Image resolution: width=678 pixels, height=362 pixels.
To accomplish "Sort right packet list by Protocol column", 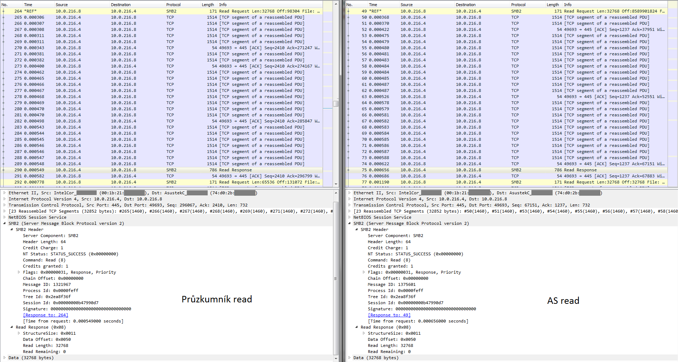I will [518, 5].
